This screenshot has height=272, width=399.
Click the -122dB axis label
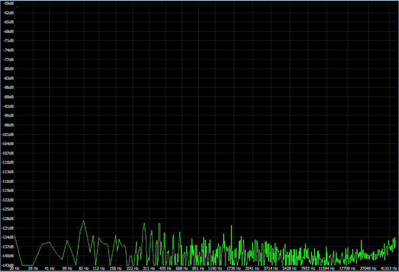[8, 200]
